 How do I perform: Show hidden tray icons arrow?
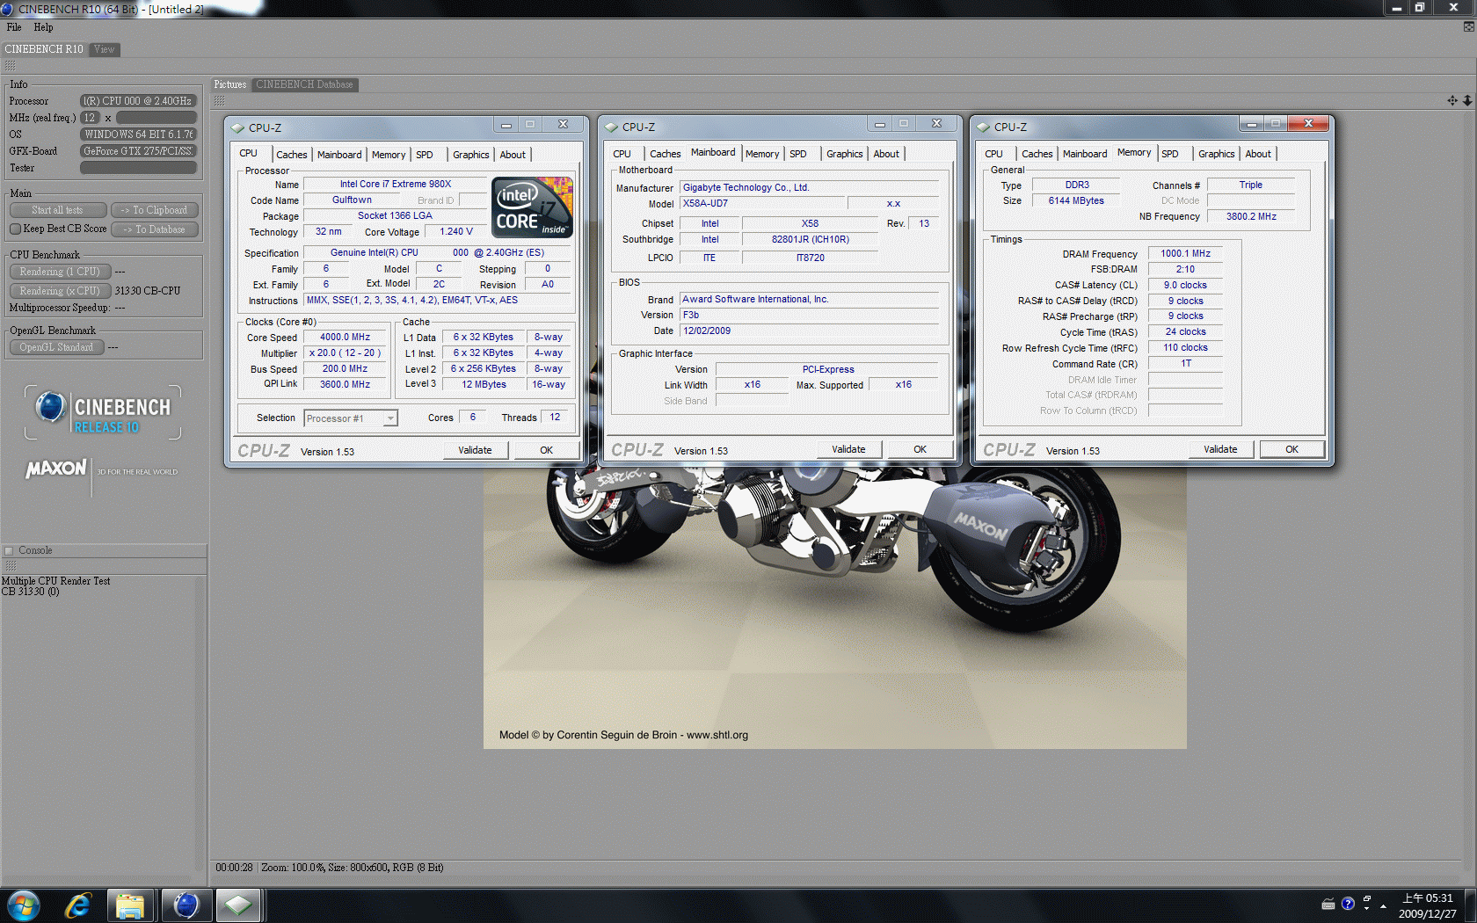coord(1383,905)
